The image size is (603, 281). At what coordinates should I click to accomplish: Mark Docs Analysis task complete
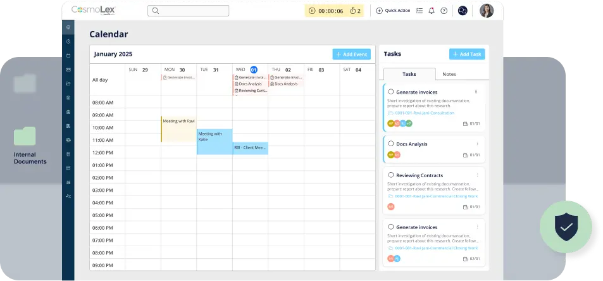pos(391,144)
